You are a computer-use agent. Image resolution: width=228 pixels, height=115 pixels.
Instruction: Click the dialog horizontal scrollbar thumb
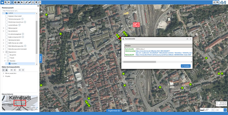pos(140,62)
